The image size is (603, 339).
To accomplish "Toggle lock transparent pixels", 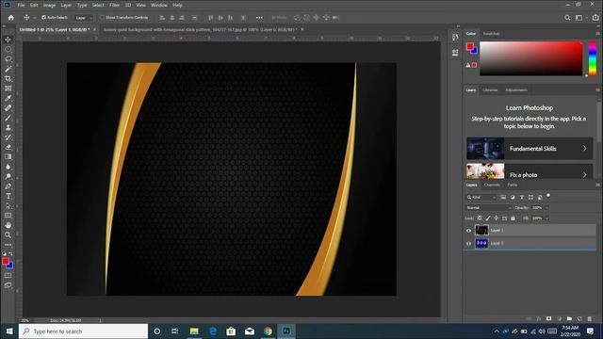I will point(480,218).
